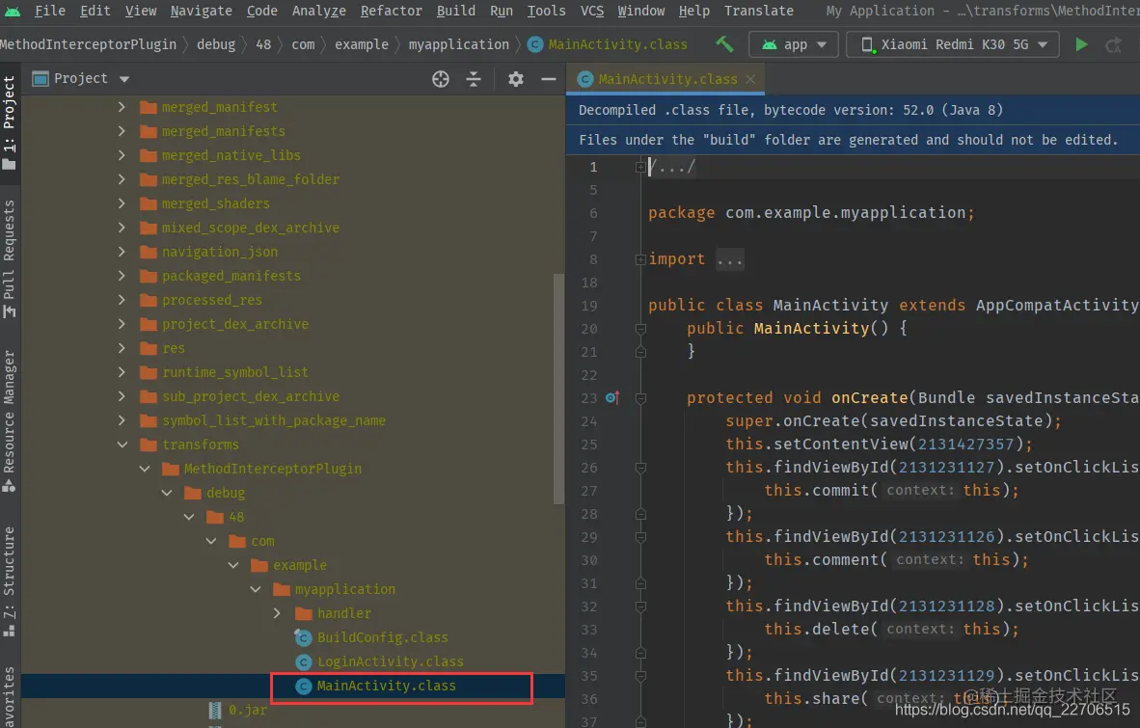Click the setContentView code line

(x=879, y=444)
